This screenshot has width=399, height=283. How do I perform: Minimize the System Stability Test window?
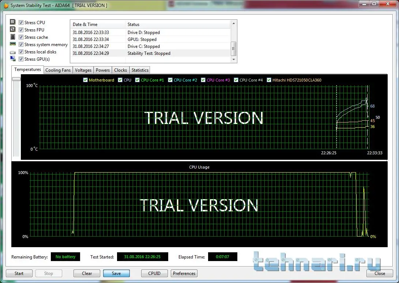coord(365,4)
